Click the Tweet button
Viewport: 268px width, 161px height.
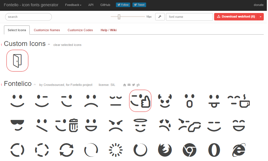coord(139,5)
